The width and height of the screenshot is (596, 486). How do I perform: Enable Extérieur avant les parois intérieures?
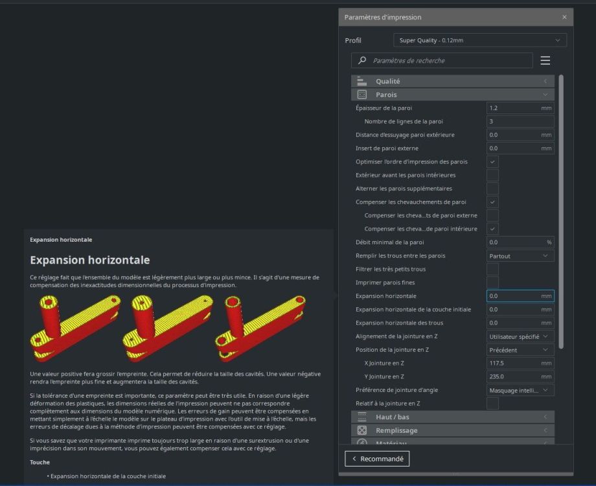[x=492, y=176]
